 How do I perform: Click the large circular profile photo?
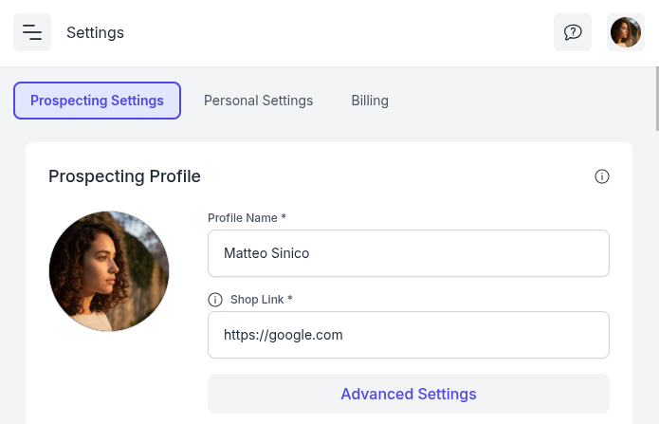coord(109,271)
